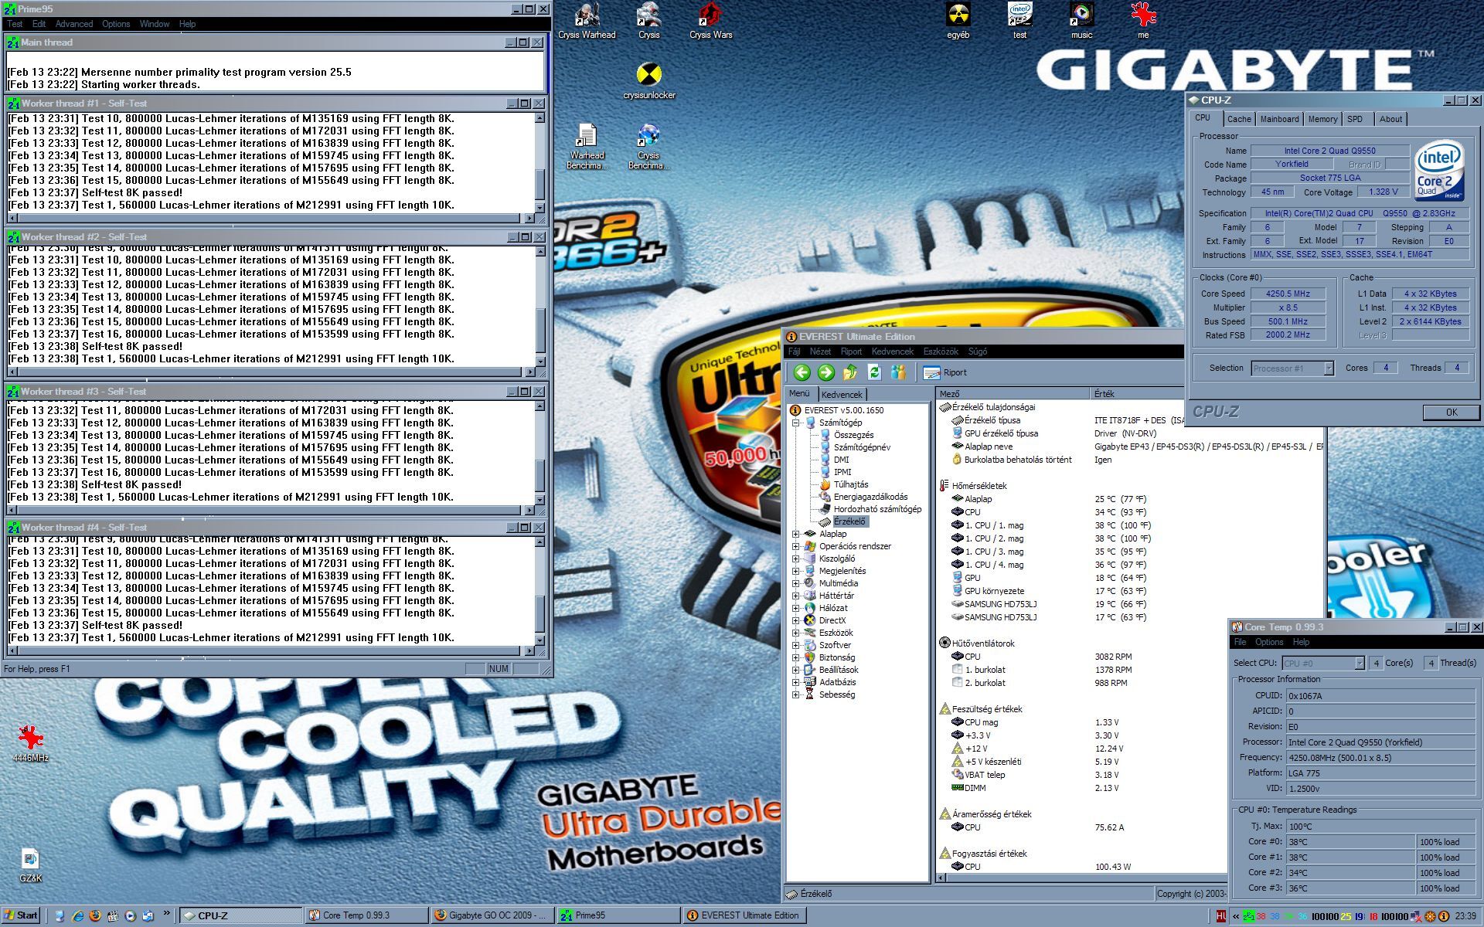Screen dimensions: 1484x927
Task: Expand Operációs rendszer tree node
Action: point(795,546)
